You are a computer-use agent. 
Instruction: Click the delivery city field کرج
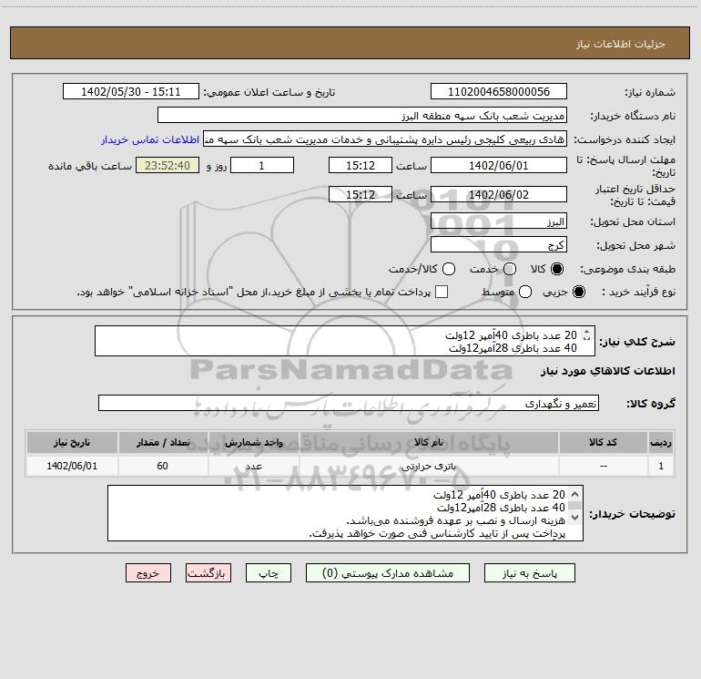(x=499, y=245)
